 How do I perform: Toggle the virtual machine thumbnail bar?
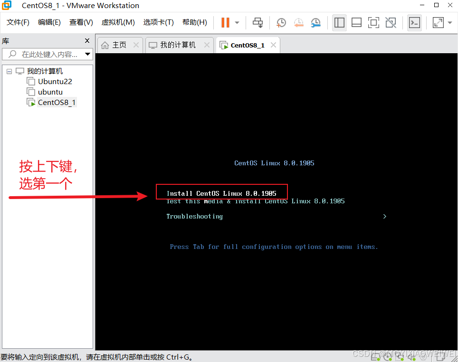pyautogui.click(x=356, y=22)
